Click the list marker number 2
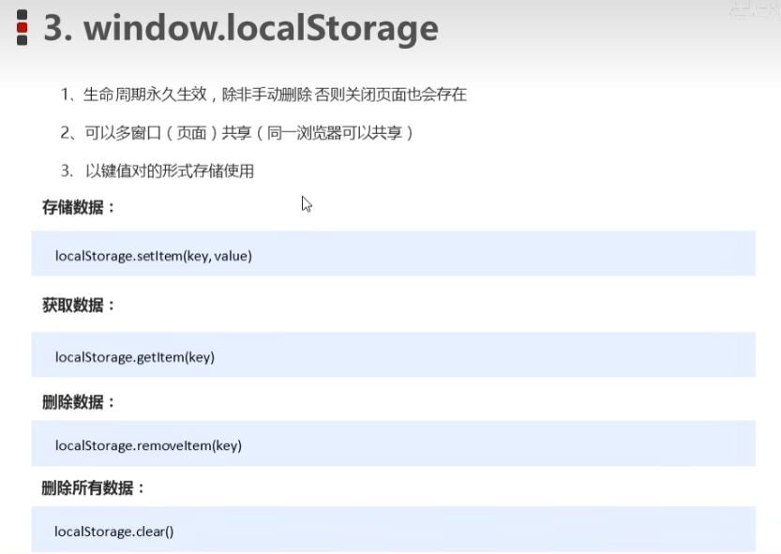The image size is (781, 554). pyautogui.click(x=66, y=133)
